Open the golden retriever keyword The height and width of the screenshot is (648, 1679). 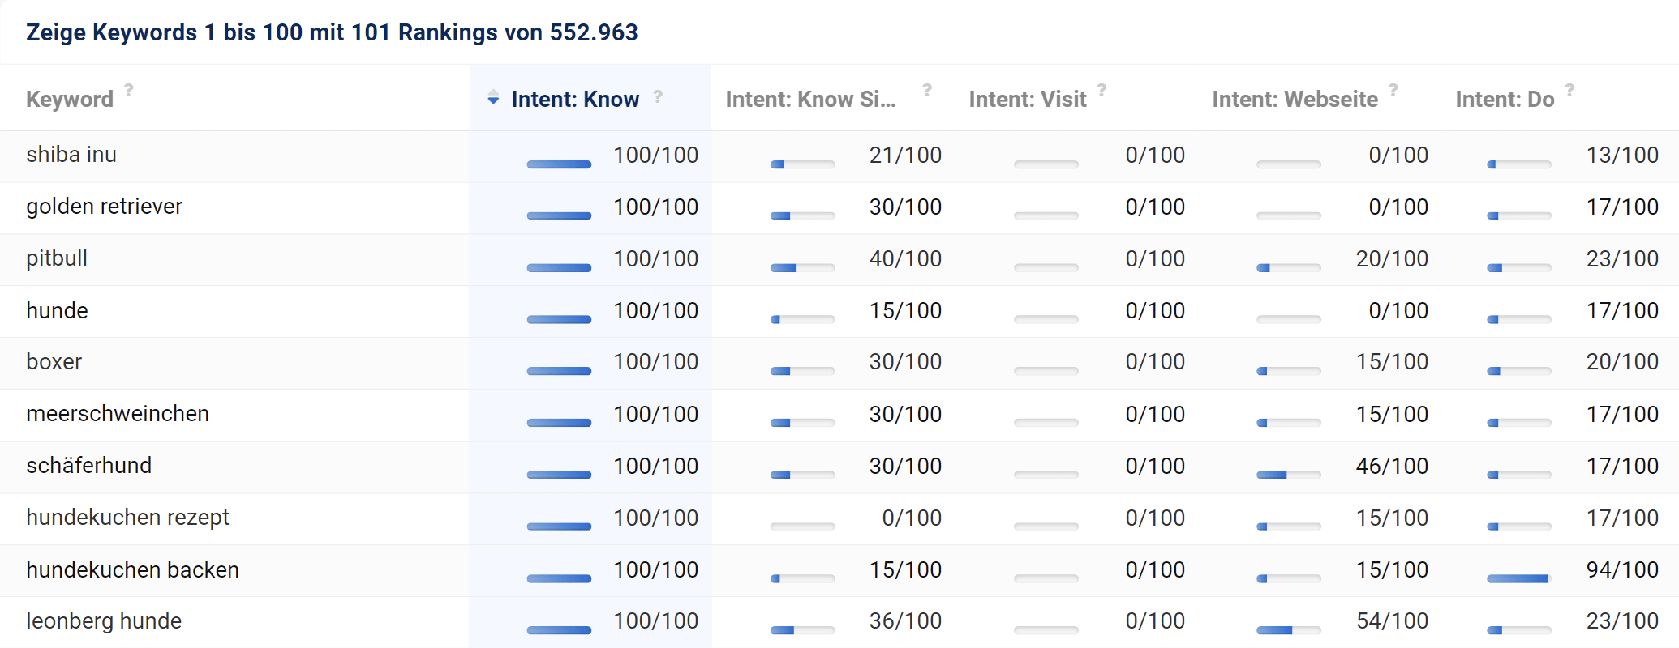click(104, 207)
